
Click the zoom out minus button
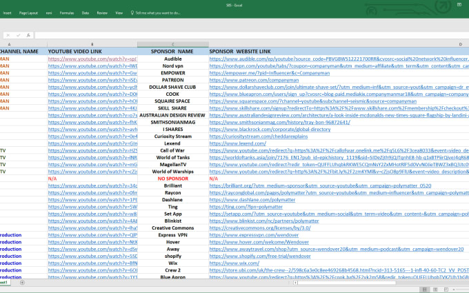(455, 290)
